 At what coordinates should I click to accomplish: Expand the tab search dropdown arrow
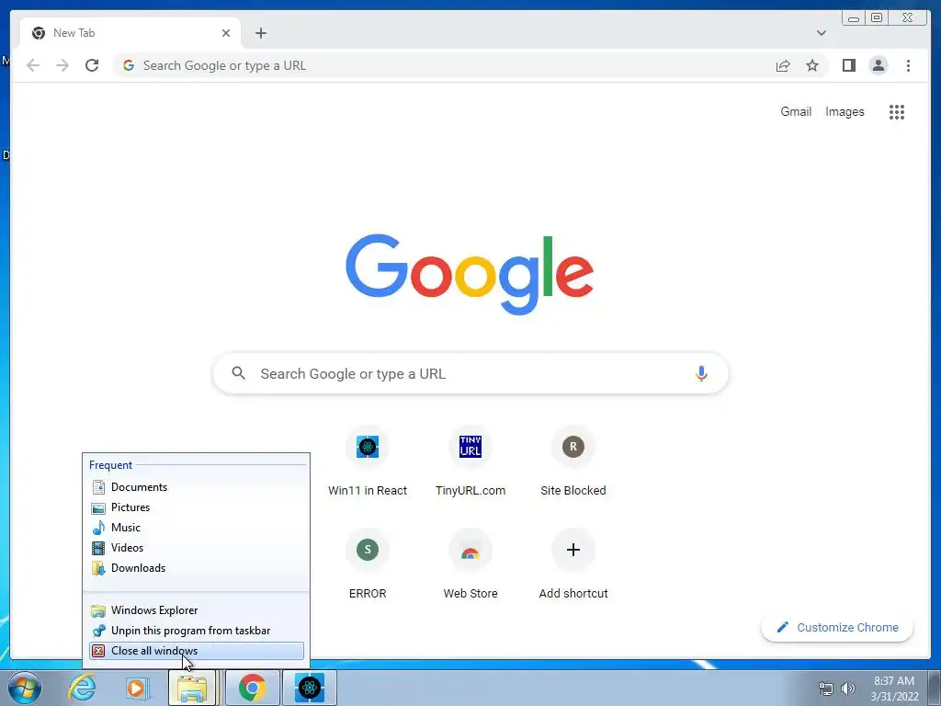(821, 33)
